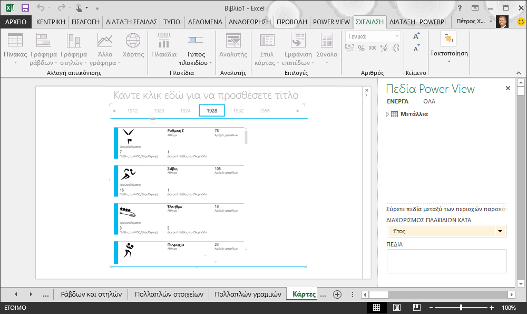Open the Στυλ κάρτας card style menu

[267, 49]
